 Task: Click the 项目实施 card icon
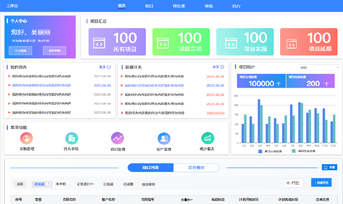point(230,43)
